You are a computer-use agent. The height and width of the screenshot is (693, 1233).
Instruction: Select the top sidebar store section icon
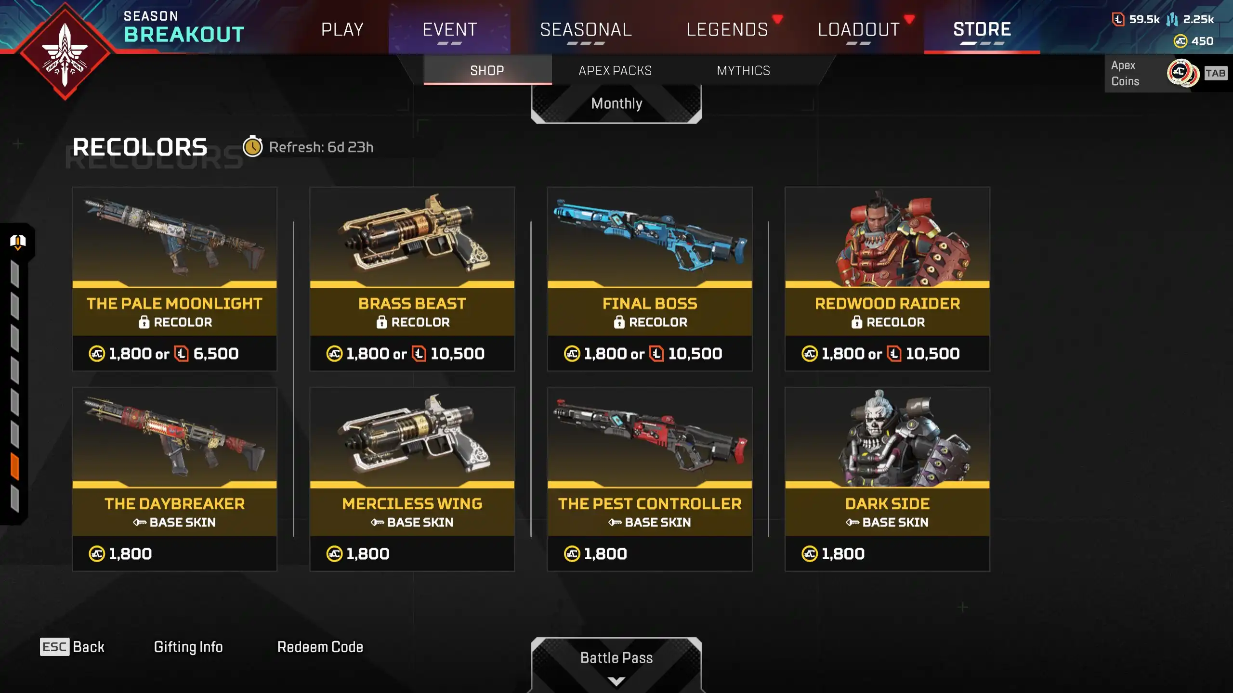click(x=18, y=242)
